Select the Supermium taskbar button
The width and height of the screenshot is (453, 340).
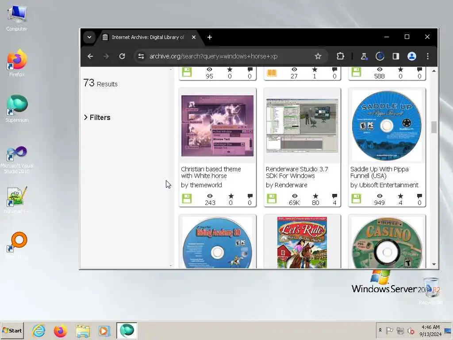pyautogui.click(x=127, y=331)
